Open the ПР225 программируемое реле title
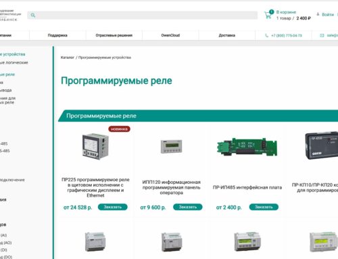The width and height of the screenshot is (338, 259). tap(95, 187)
